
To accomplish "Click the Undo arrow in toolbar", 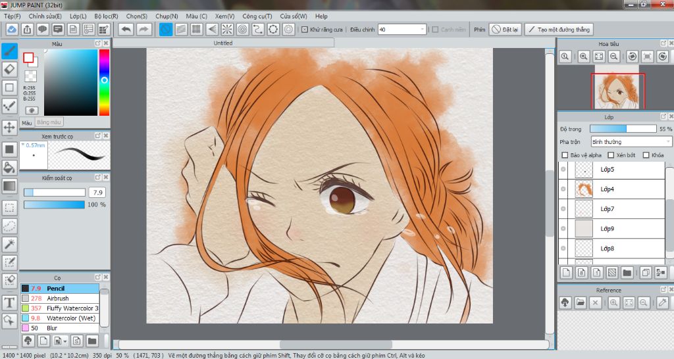I will (126, 29).
